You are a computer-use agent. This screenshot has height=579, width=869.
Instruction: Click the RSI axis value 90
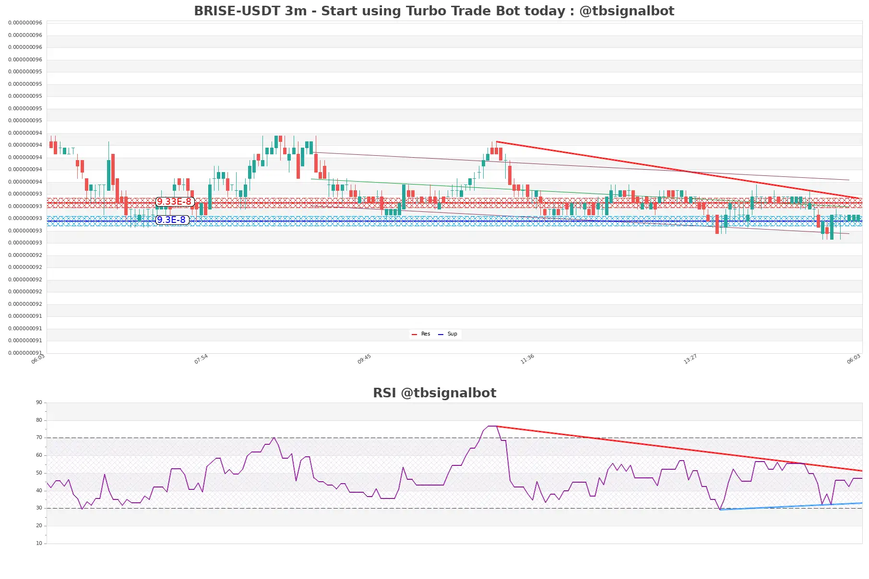(39, 403)
